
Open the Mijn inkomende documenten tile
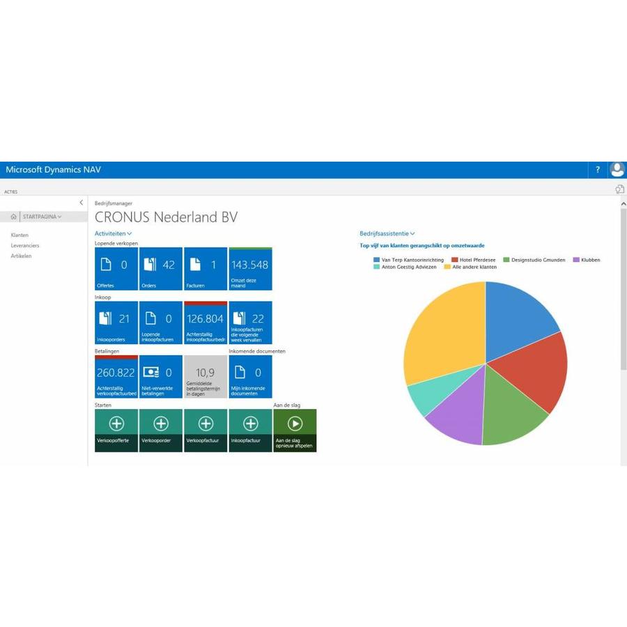(250, 377)
